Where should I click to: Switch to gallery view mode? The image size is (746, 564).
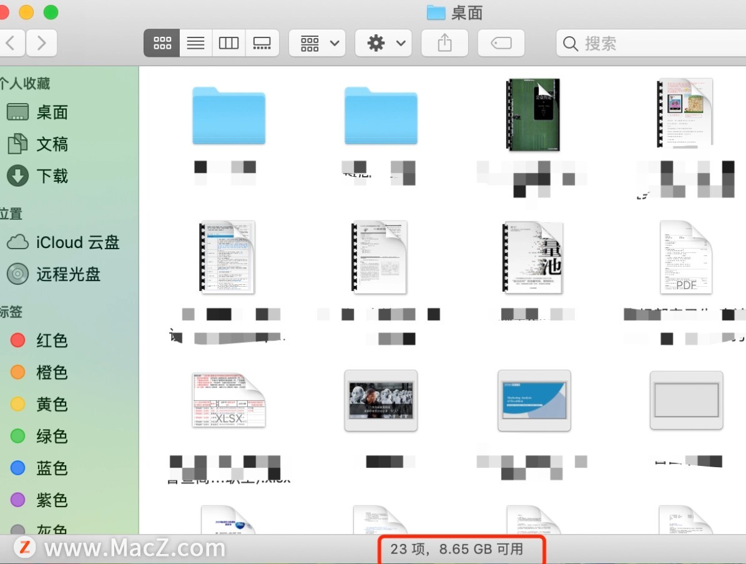pyautogui.click(x=262, y=43)
